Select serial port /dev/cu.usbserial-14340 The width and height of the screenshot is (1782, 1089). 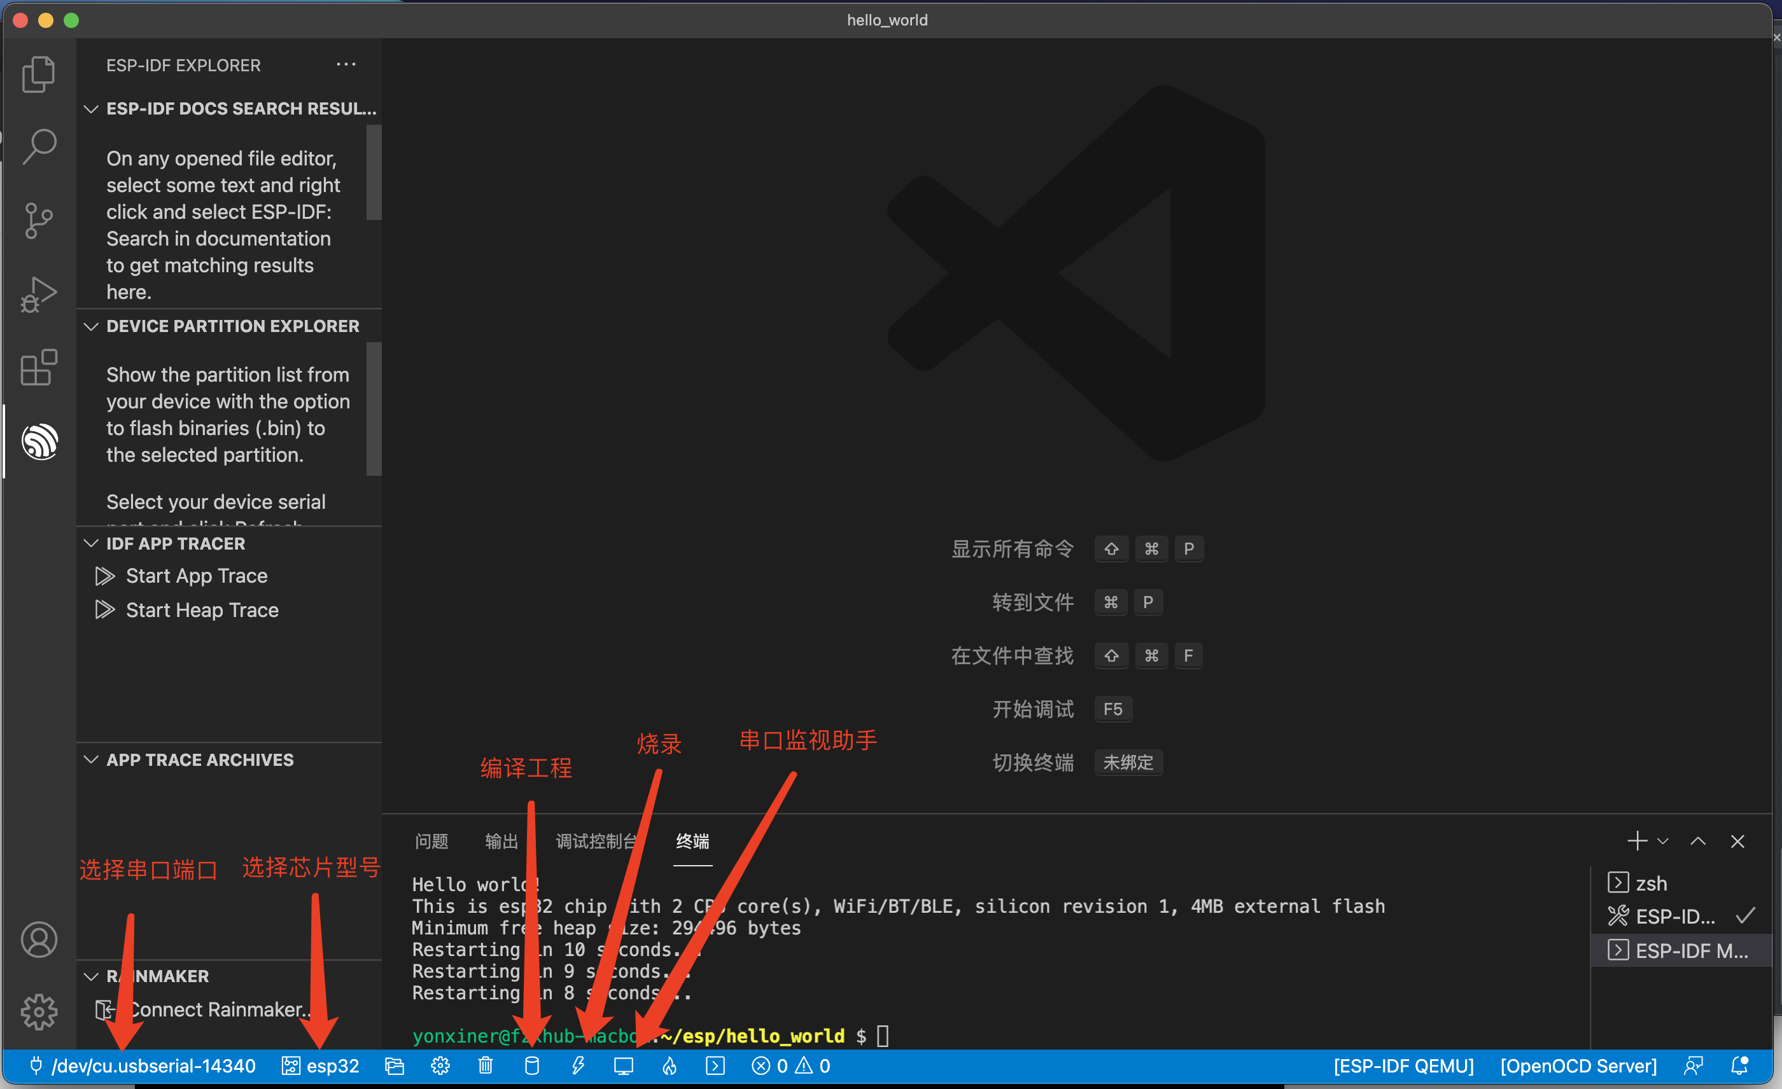coord(143,1065)
